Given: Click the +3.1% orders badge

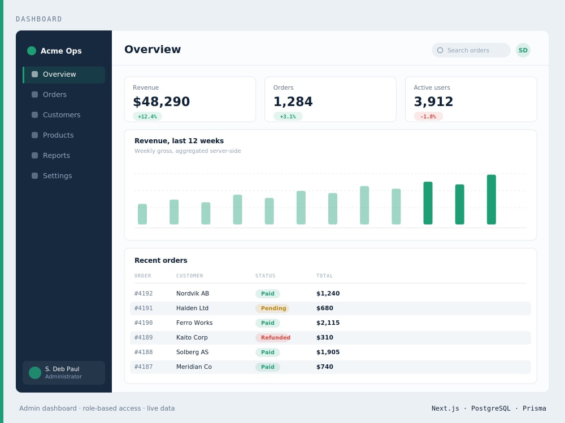Looking at the screenshot, I should pos(288,117).
